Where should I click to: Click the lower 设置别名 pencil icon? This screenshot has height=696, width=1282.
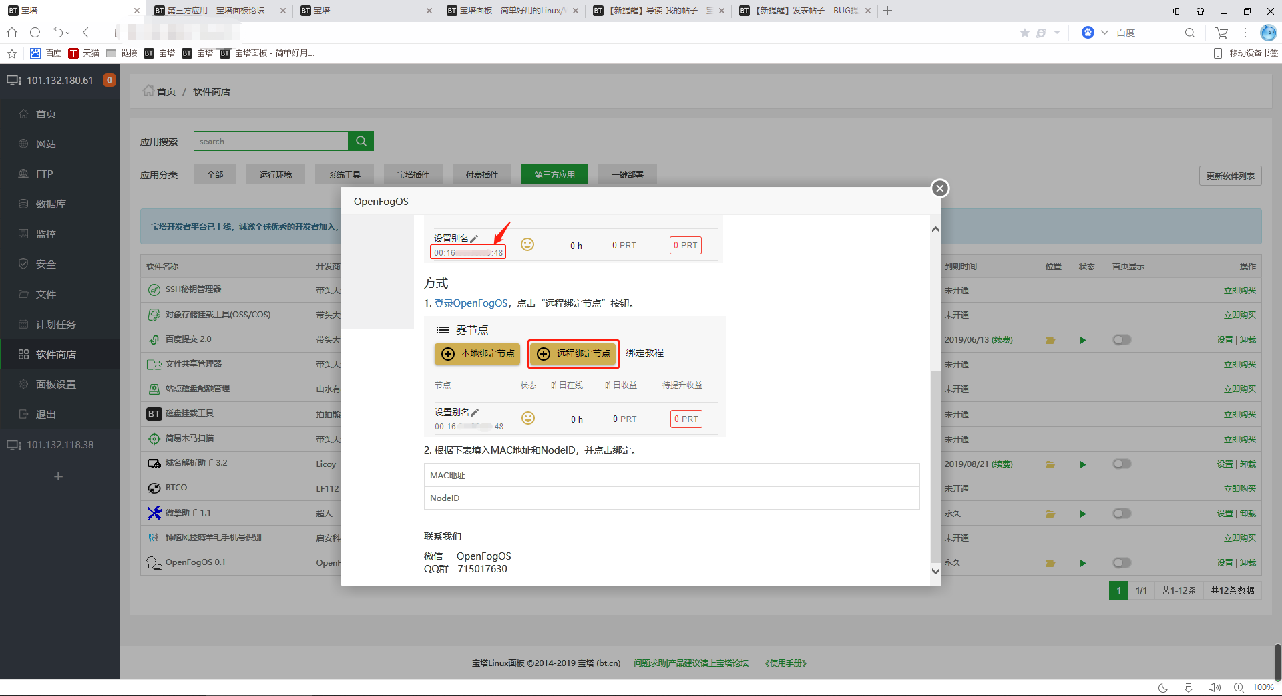pyautogui.click(x=475, y=413)
